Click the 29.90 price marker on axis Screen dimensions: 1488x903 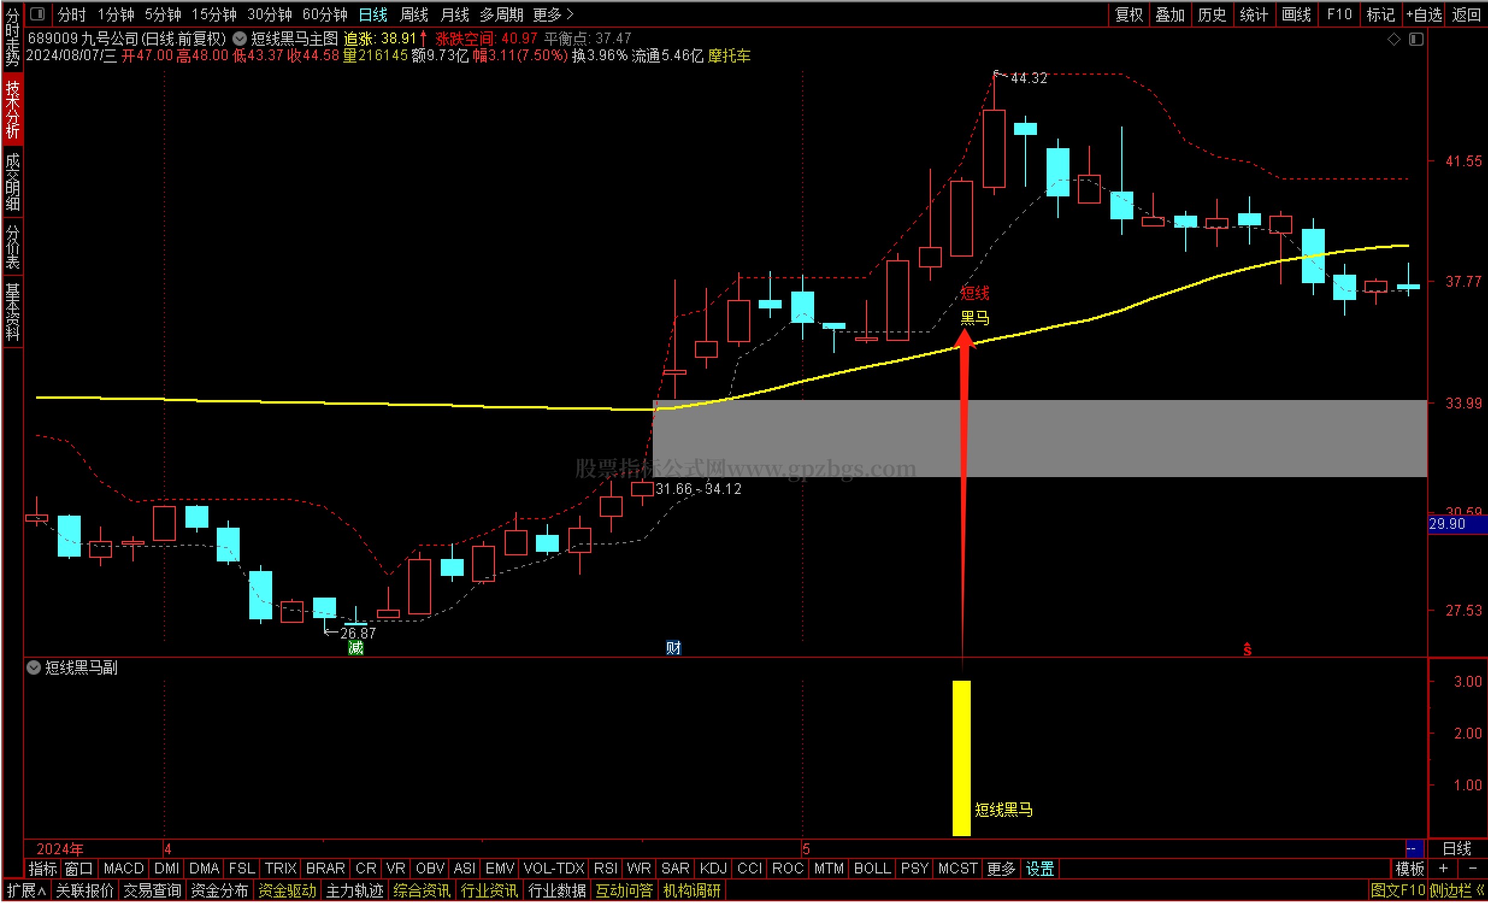click(1457, 523)
